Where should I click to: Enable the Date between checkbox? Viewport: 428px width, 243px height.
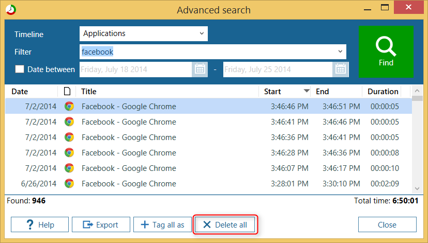pyautogui.click(x=20, y=70)
